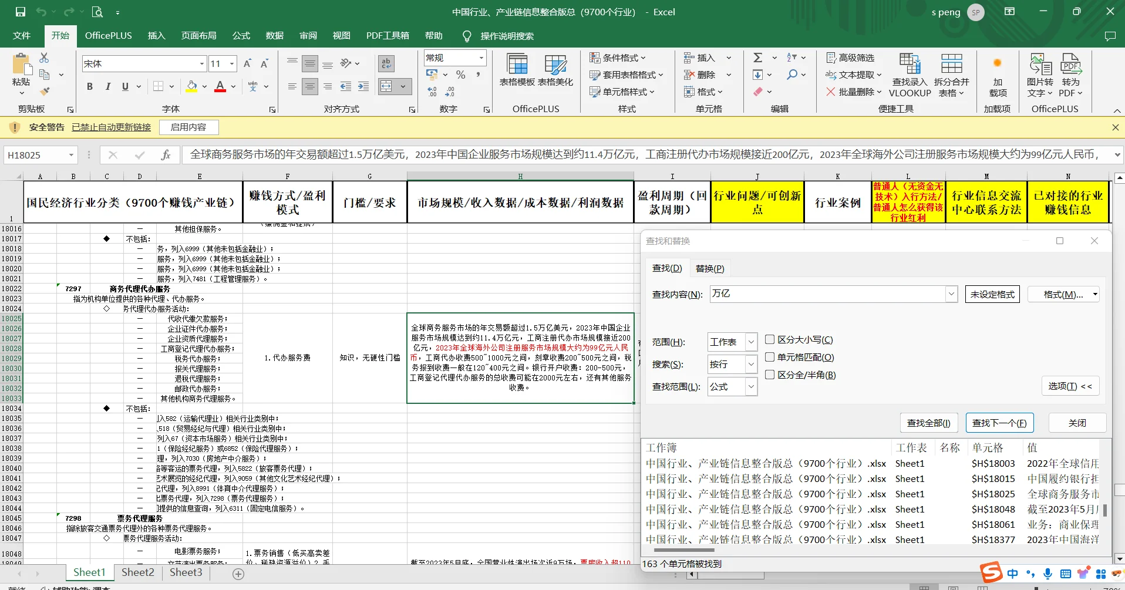Switch to the OfficePLUS ribbon tab
The width and height of the screenshot is (1125, 590).
(109, 36)
